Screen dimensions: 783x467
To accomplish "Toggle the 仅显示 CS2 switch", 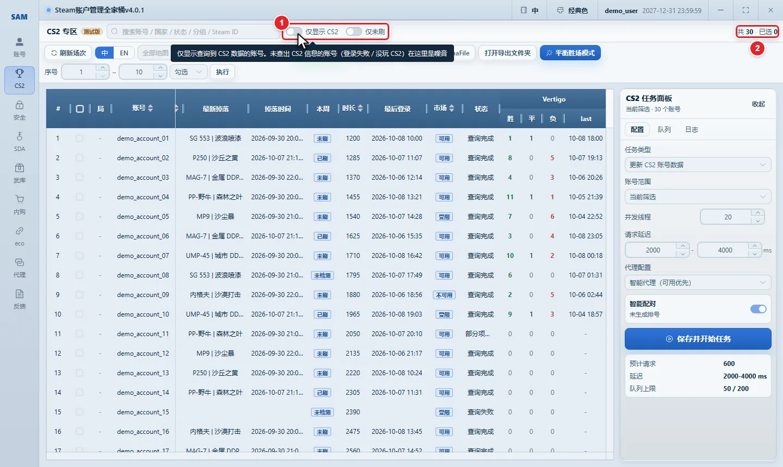I will [x=294, y=31].
